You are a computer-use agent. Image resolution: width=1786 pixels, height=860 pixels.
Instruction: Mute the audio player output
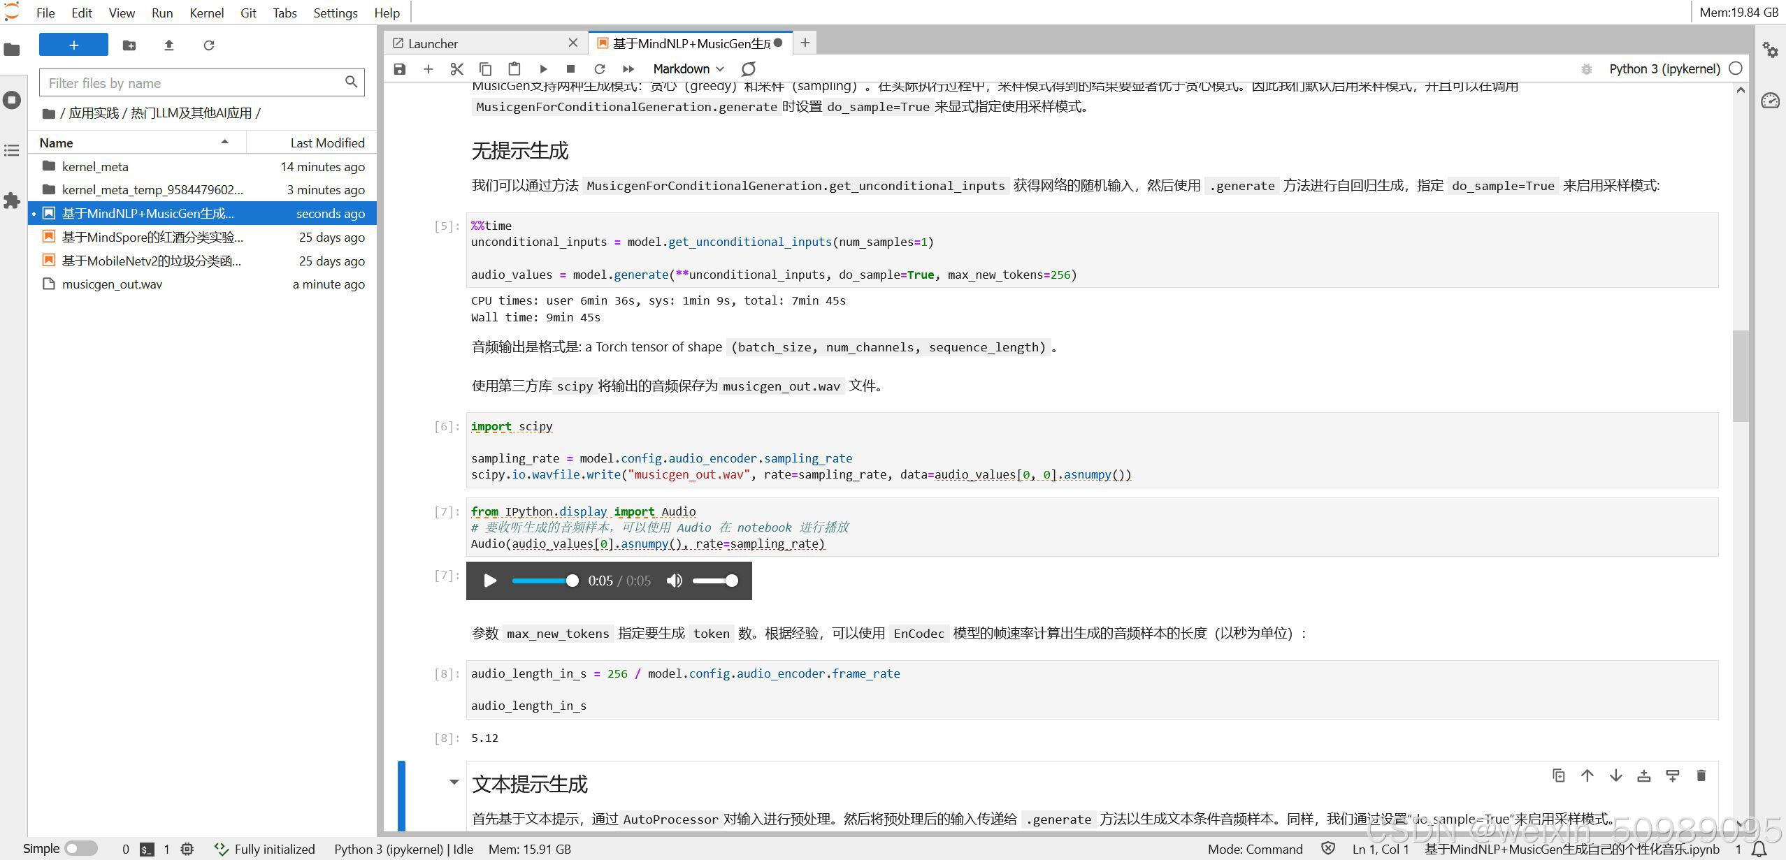[674, 581]
